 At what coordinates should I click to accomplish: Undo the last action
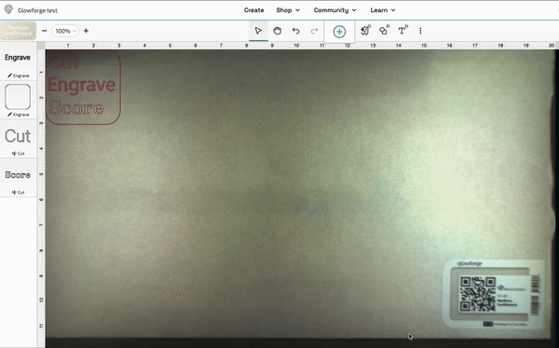coord(295,31)
